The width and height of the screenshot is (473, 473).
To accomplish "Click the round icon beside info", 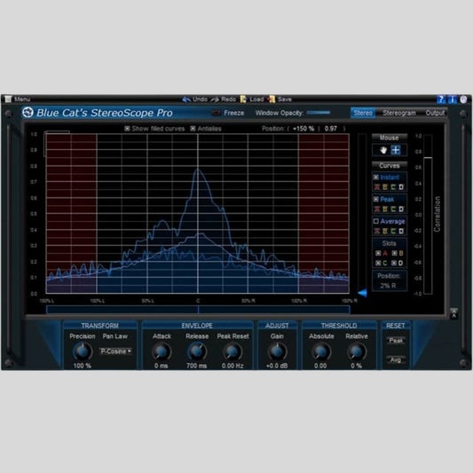I will point(463,99).
